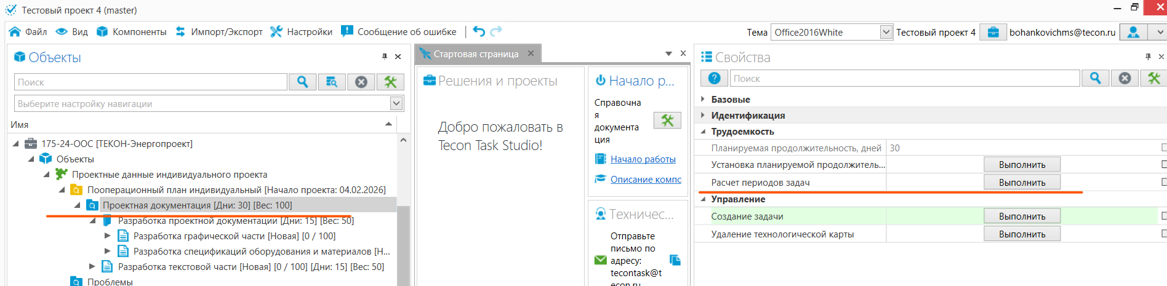The height and width of the screenshot is (286, 1167).
Task: Collapse the Трудоемкость property group
Action: pyautogui.click(x=703, y=132)
